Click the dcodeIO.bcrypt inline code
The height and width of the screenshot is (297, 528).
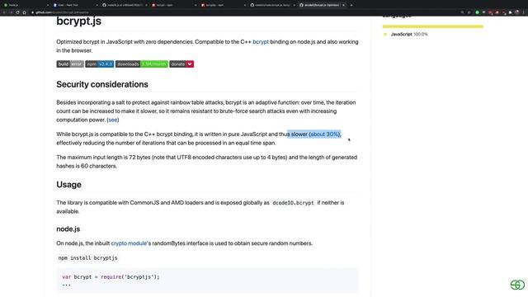coord(293,203)
